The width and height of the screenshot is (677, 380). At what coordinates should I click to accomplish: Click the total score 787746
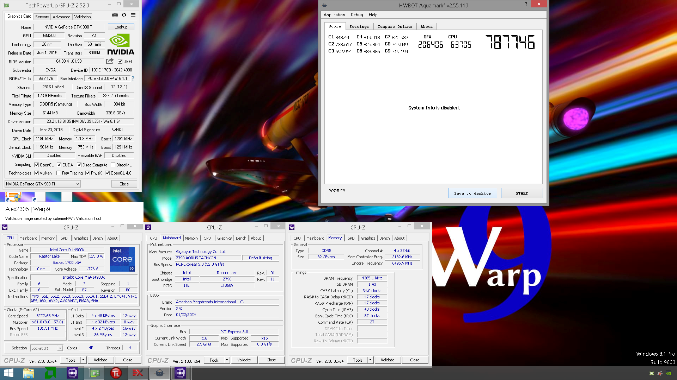coord(510,42)
